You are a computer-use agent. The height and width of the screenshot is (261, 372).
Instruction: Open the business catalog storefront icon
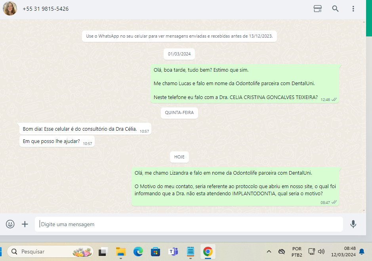pyautogui.click(x=317, y=9)
